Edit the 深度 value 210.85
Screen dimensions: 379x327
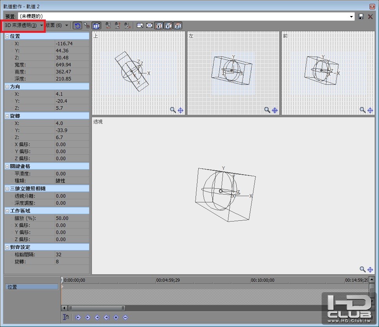[72, 79]
